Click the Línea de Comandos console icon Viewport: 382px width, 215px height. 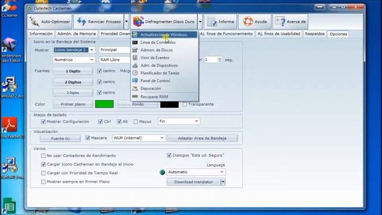tap(135, 42)
